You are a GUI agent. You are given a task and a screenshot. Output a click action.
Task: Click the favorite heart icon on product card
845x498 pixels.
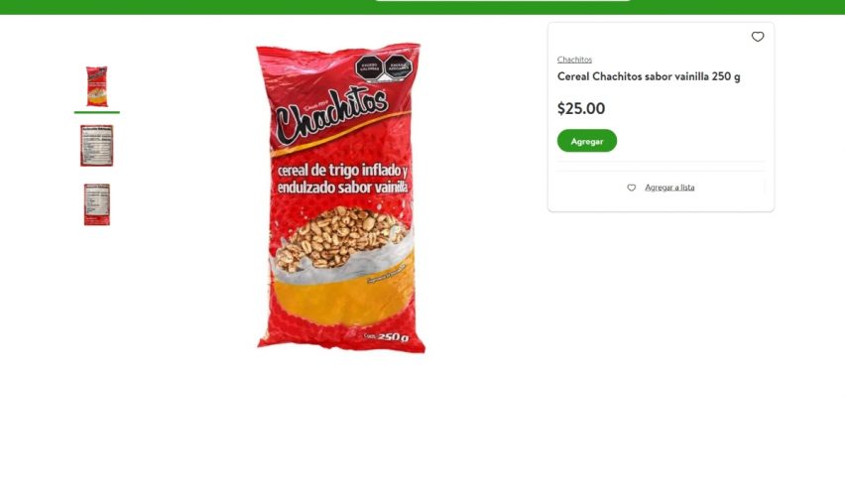pos(758,37)
